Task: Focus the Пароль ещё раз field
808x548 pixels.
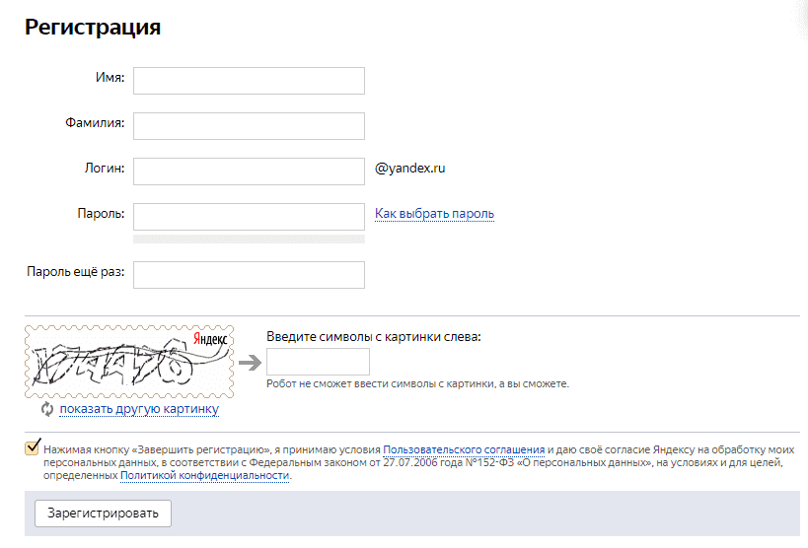Action: click(249, 275)
